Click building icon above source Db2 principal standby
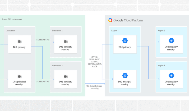The height and width of the screenshot is (111, 189). (x=20, y=76)
